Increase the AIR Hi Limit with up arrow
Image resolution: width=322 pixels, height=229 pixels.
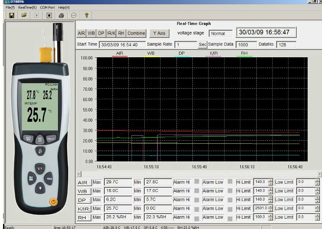click(x=270, y=180)
